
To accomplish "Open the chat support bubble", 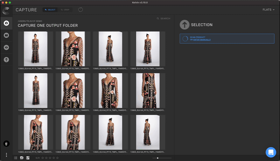I will (271, 152).
